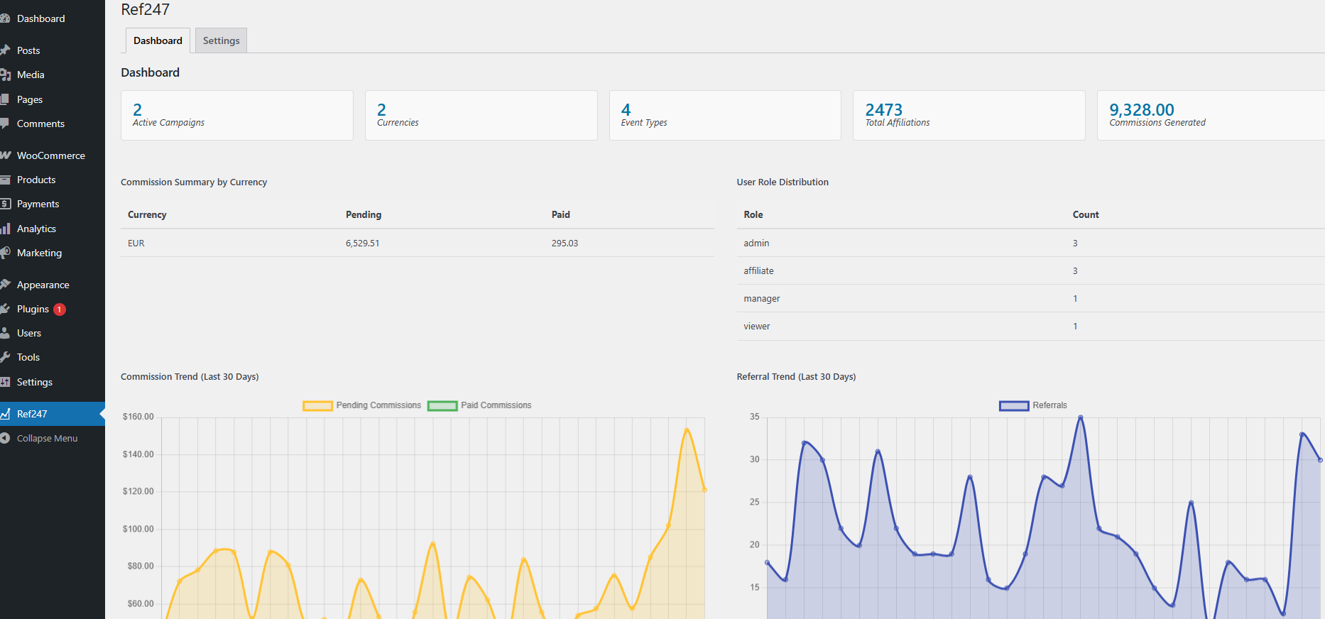Click the yellow Pending Commissions legend swatch
The height and width of the screenshot is (619, 1325).
tap(317, 406)
